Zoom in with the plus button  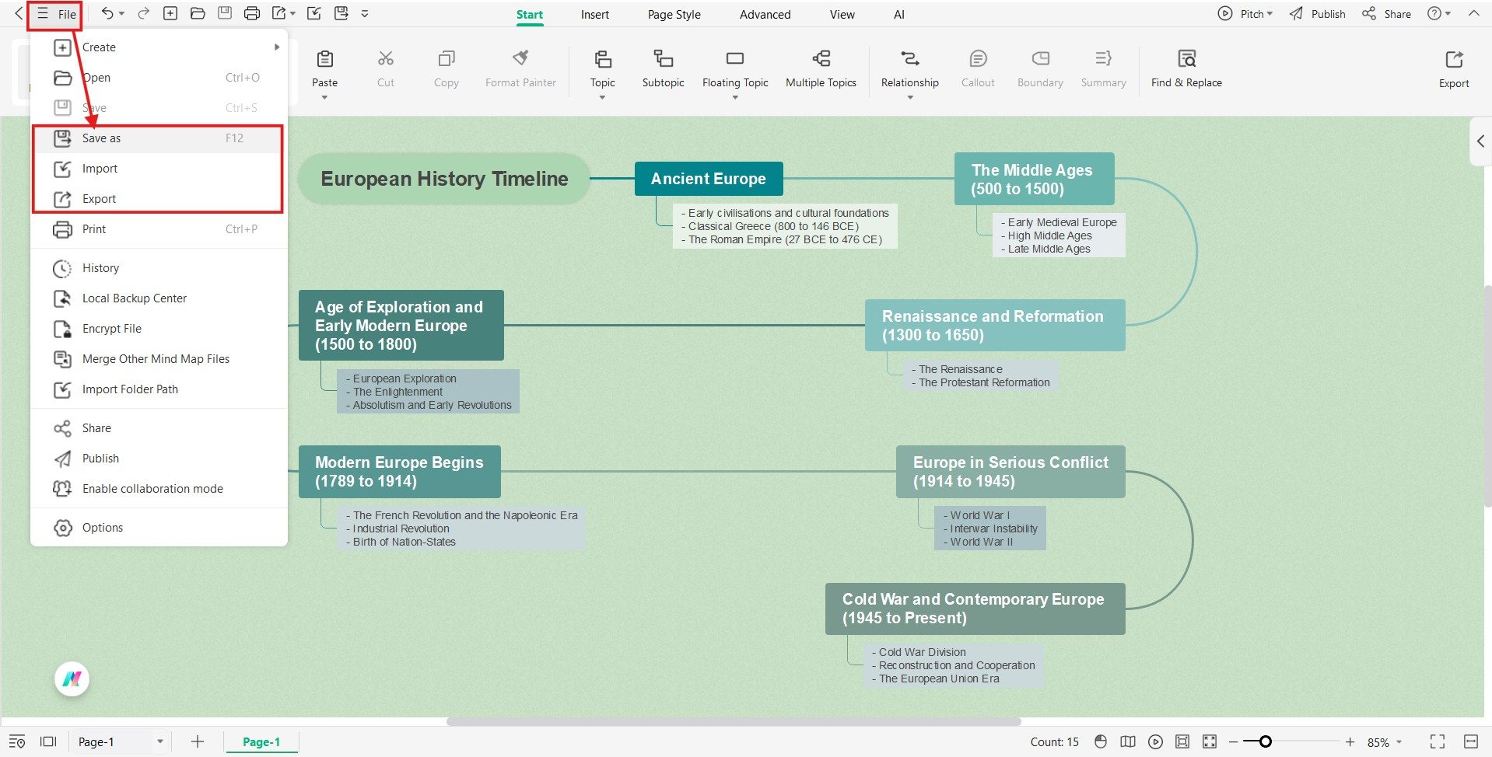click(1350, 741)
